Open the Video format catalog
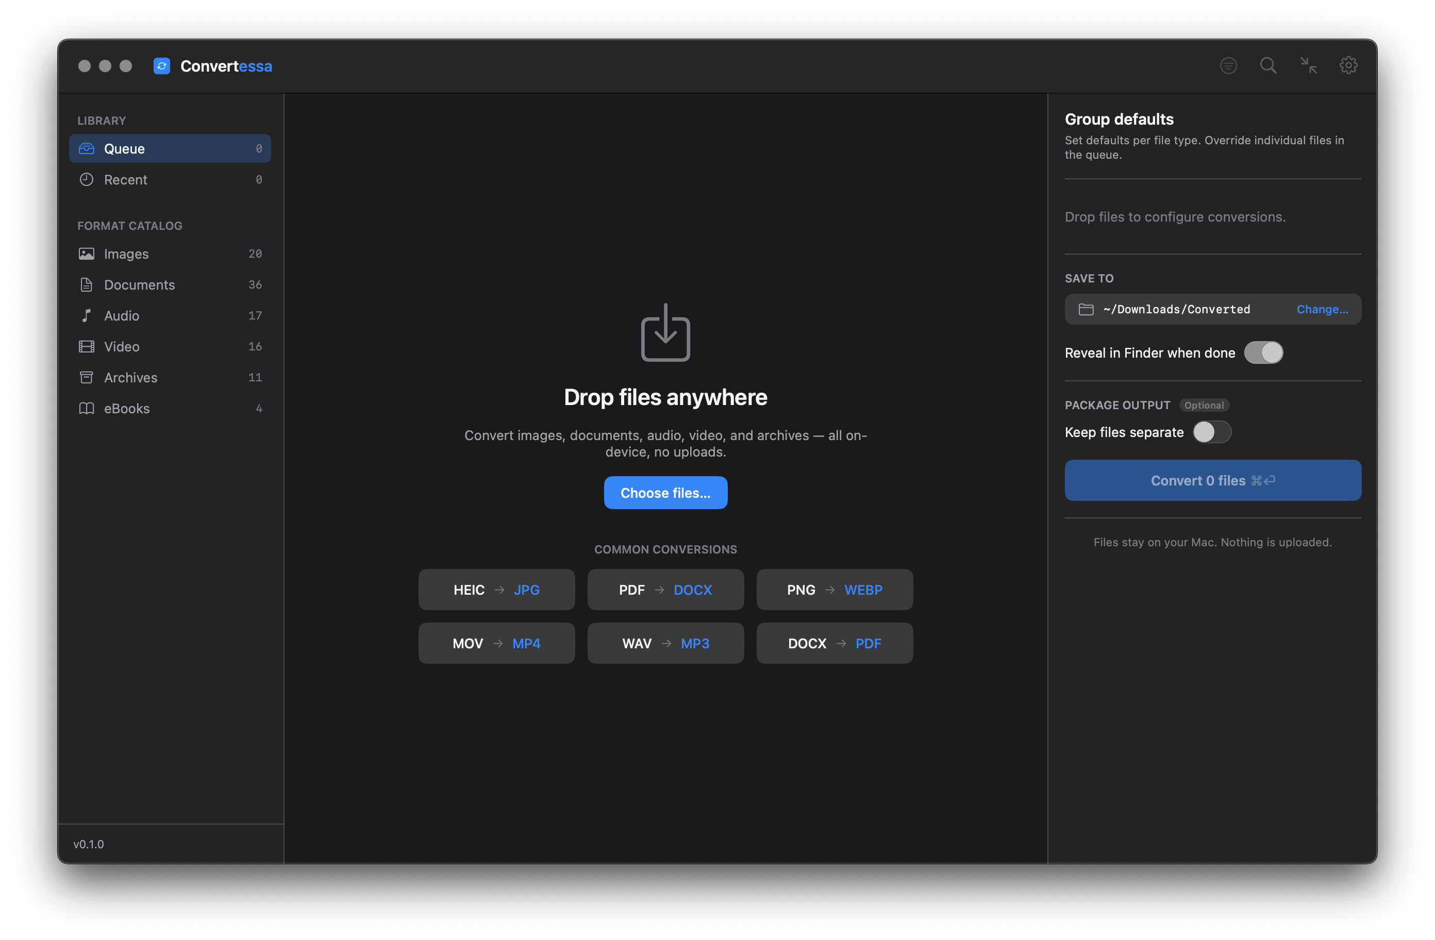1435x940 pixels. tap(170, 347)
